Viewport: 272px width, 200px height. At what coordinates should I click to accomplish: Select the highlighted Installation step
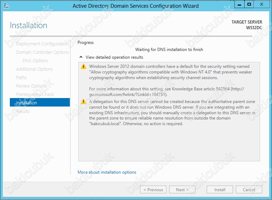click(x=40, y=102)
